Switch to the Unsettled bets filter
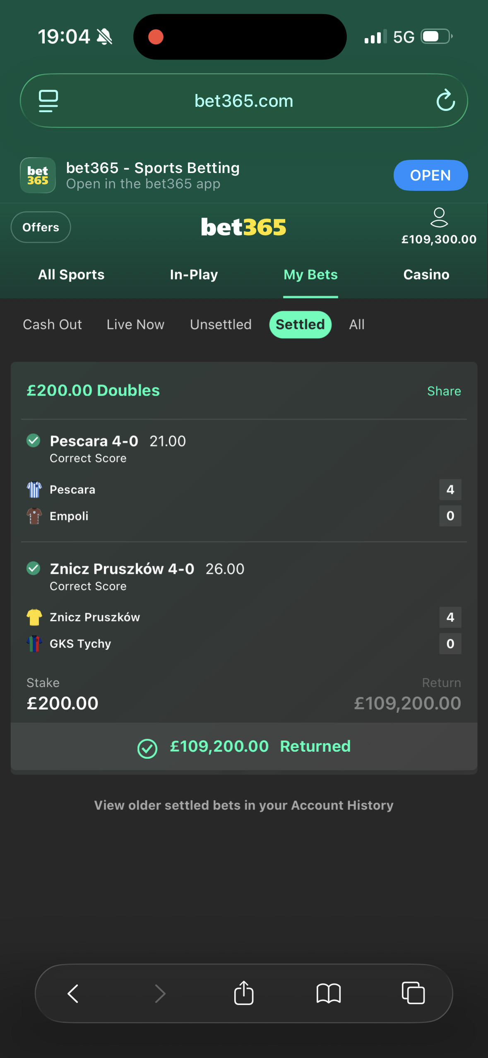Viewport: 488px width, 1058px height. coord(221,325)
